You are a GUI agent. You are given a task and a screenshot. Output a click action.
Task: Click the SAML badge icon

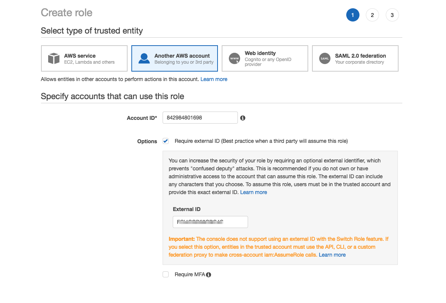[x=325, y=59]
